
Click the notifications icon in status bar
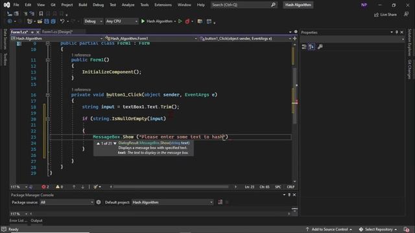click(x=407, y=229)
